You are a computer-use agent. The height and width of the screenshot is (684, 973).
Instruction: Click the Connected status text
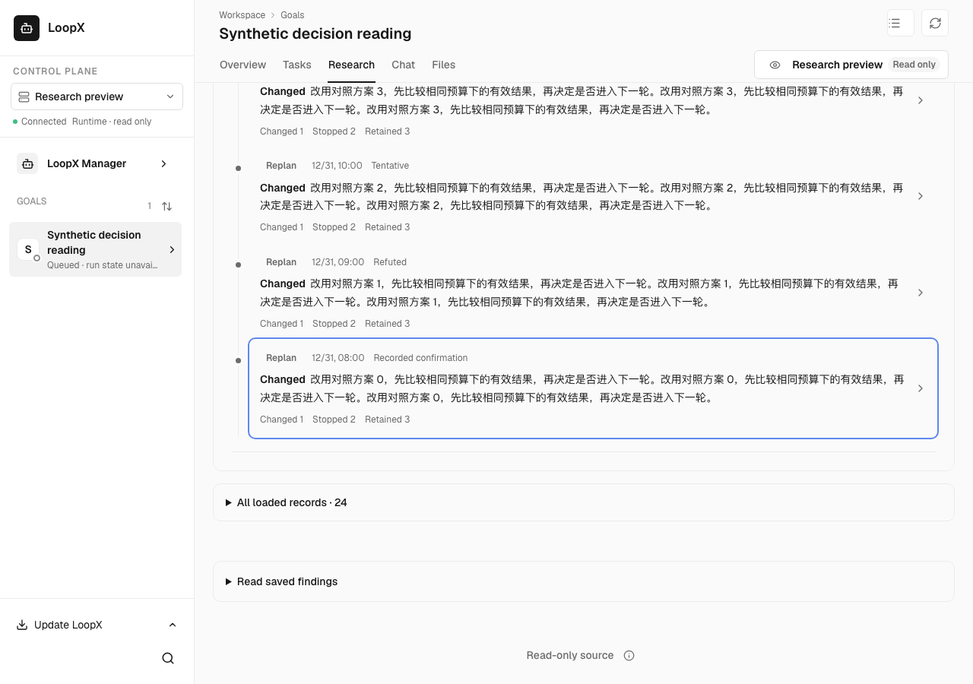click(x=44, y=122)
